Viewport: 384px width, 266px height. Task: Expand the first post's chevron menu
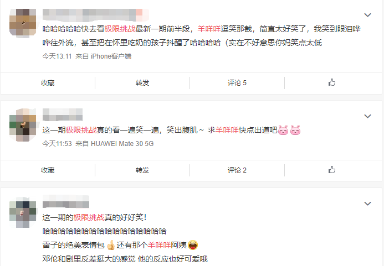pyautogui.click(x=367, y=15)
